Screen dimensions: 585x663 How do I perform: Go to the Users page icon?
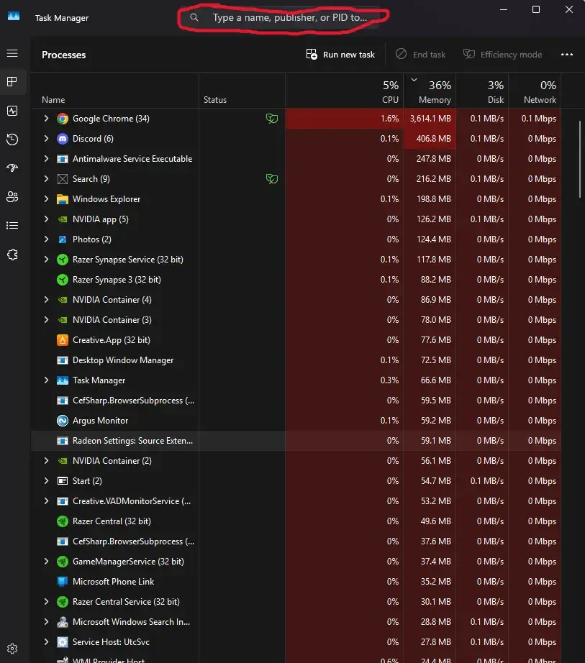coord(12,197)
